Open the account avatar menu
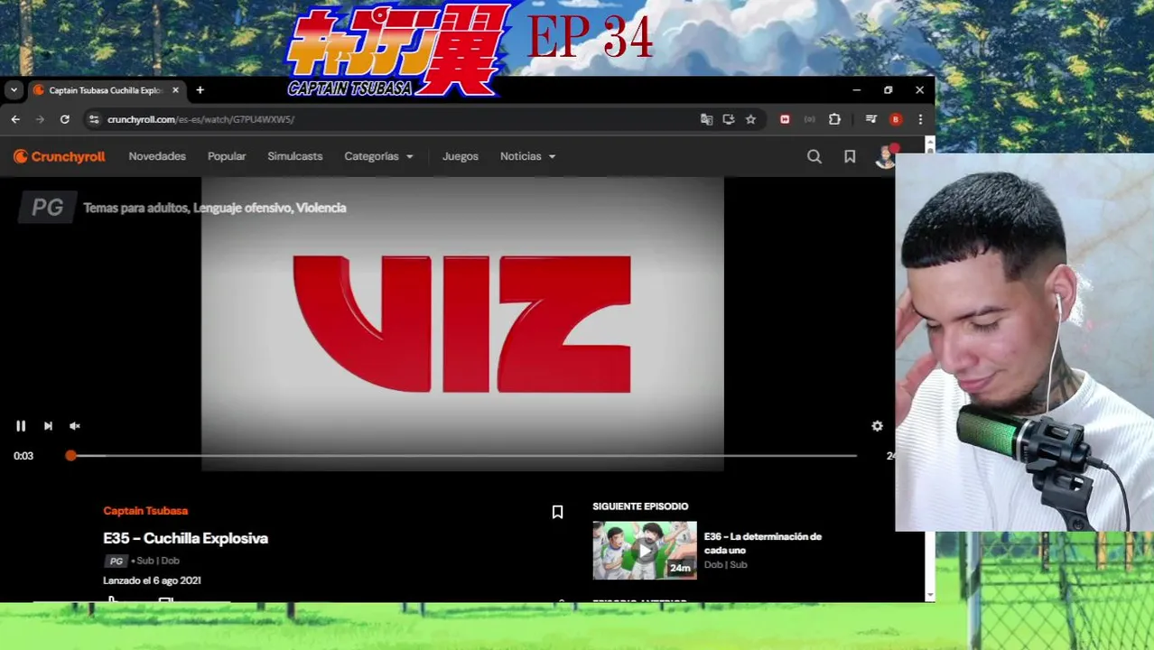1154x650 pixels. point(885,156)
